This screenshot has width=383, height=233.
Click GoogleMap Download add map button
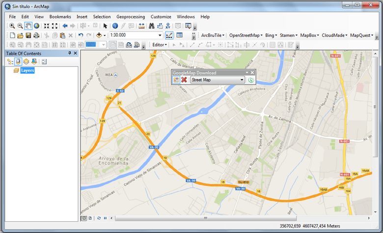(176, 80)
